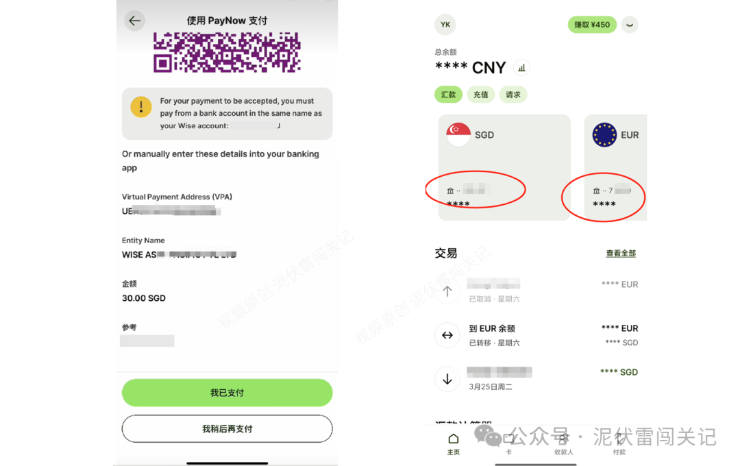
Task: Choose 我稍后再支付 to pay later
Action: click(227, 429)
